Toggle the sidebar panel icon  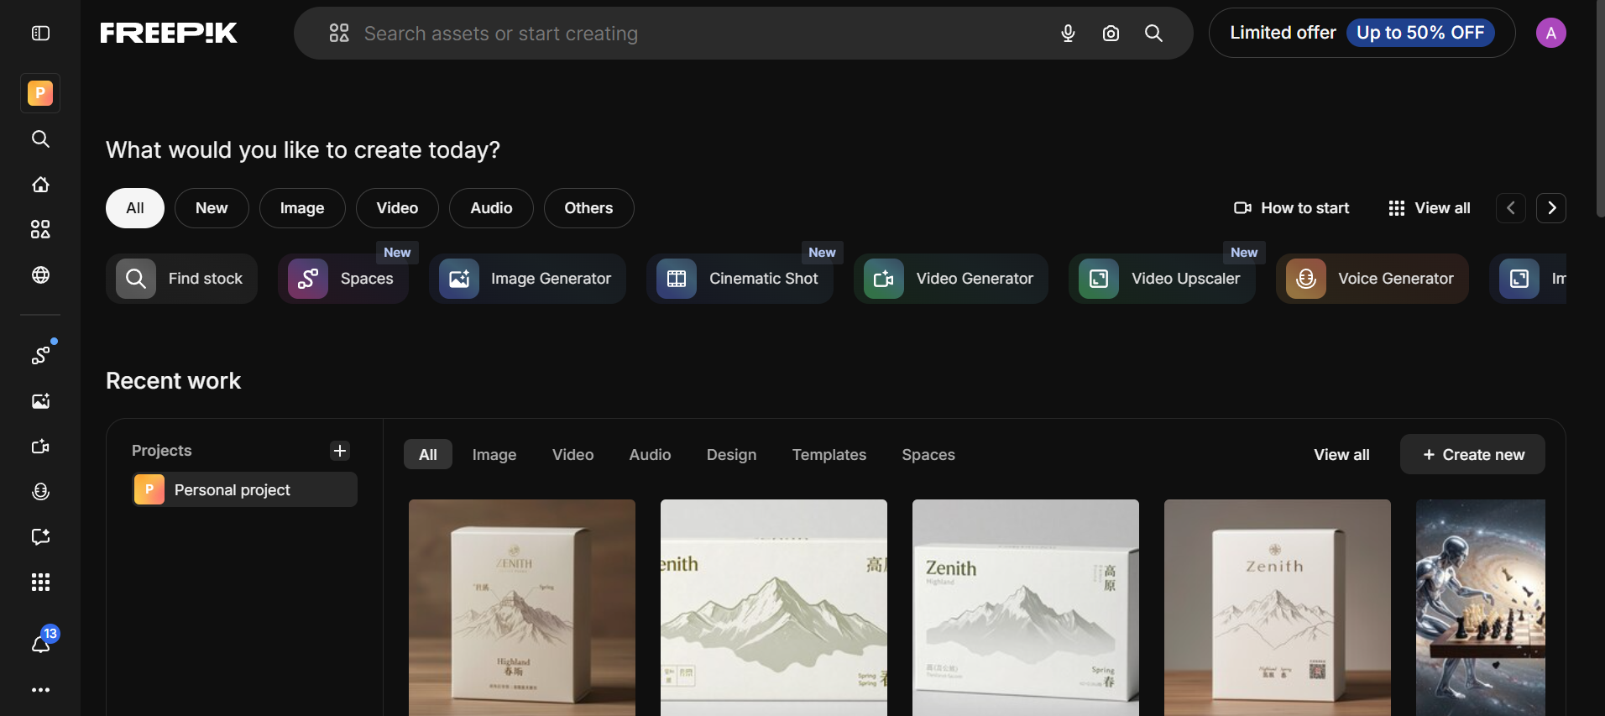[40, 34]
